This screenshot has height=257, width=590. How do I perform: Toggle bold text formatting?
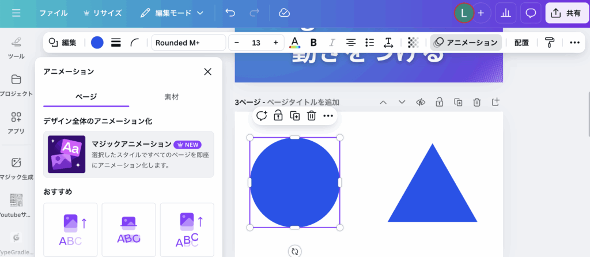pos(313,42)
